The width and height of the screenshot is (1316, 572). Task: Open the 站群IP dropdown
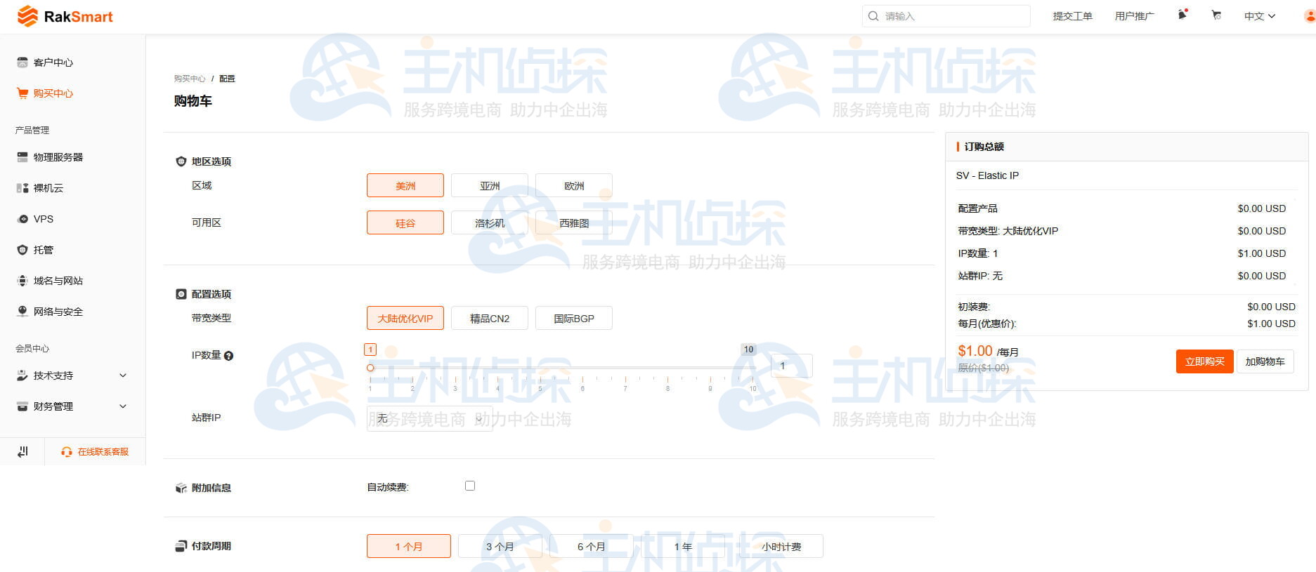tap(429, 418)
